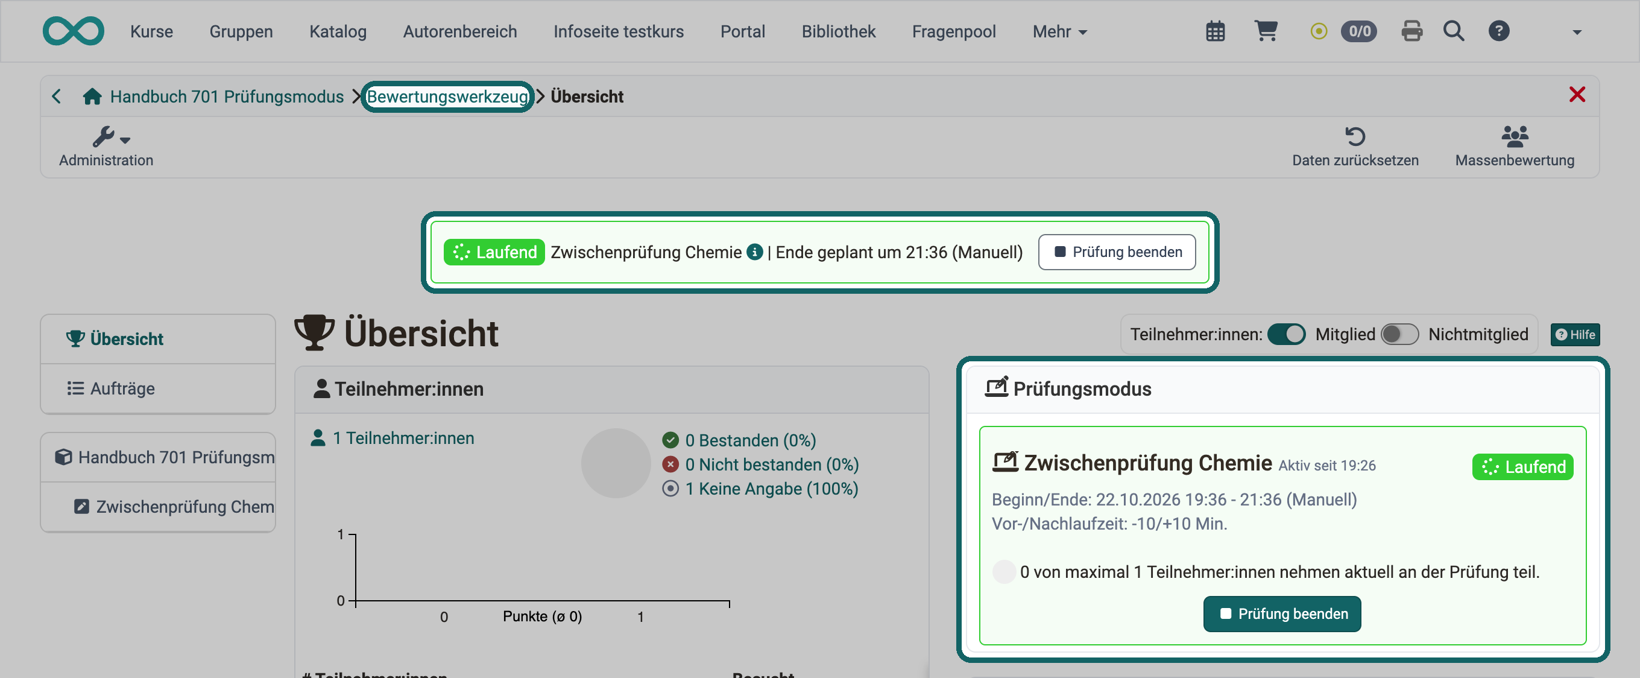This screenshot has width=1640, height=678.
Task: Open the Kurse menu
Action: [151, 31]
